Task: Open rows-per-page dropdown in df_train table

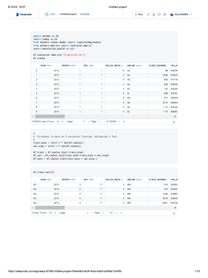Action: point(53,213)
